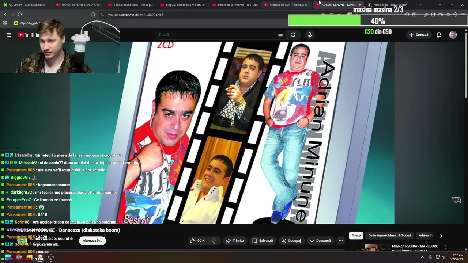This screenshot has height=263, width=468.
Task: Clip the video with Decupaj
Action: 291,241
